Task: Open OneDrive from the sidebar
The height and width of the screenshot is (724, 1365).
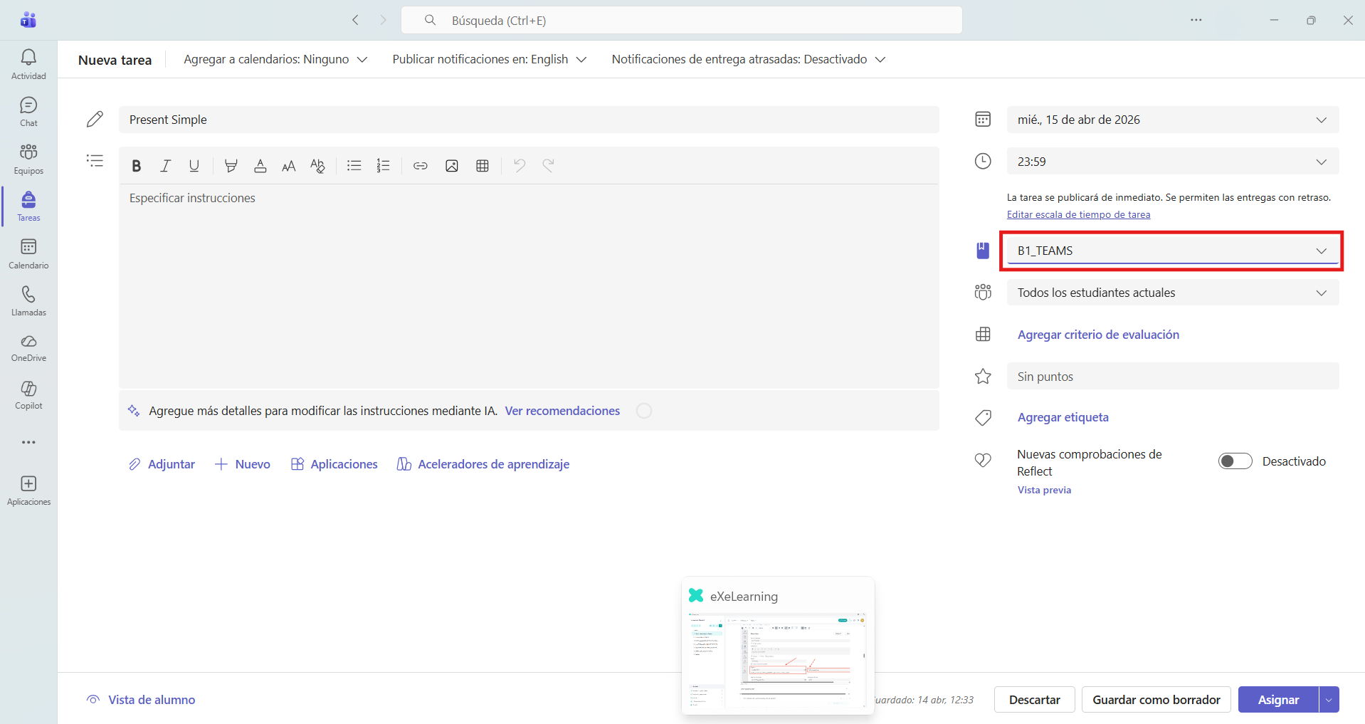Action: point(28,348)
